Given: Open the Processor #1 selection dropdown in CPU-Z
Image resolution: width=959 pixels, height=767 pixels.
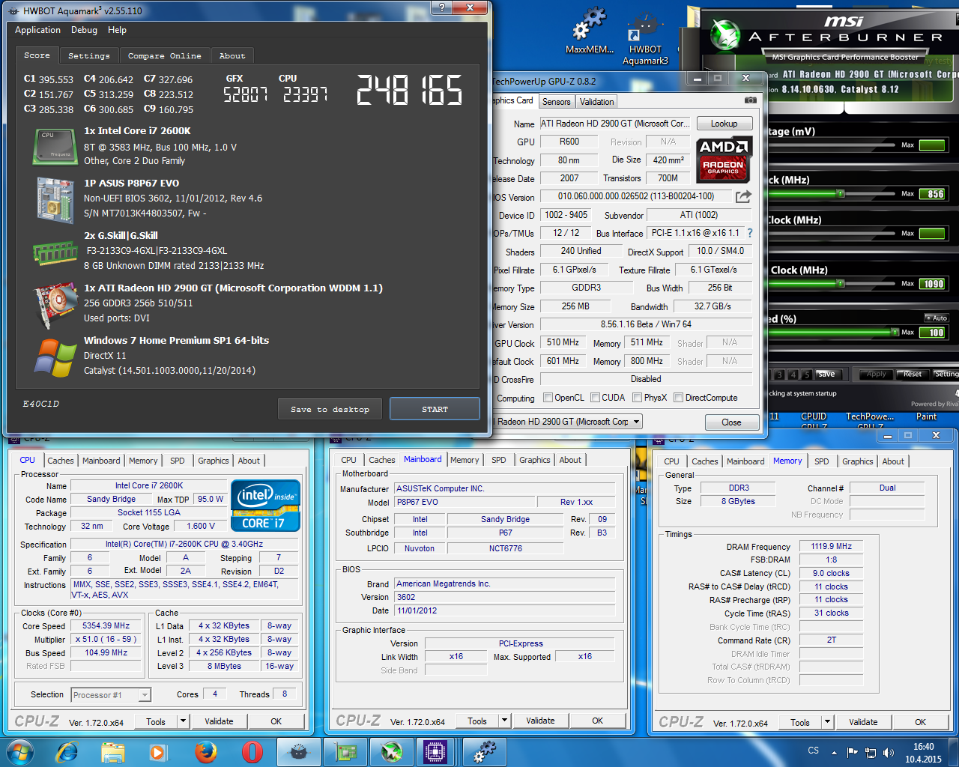Looking at the screenshot, I should 145,695.
